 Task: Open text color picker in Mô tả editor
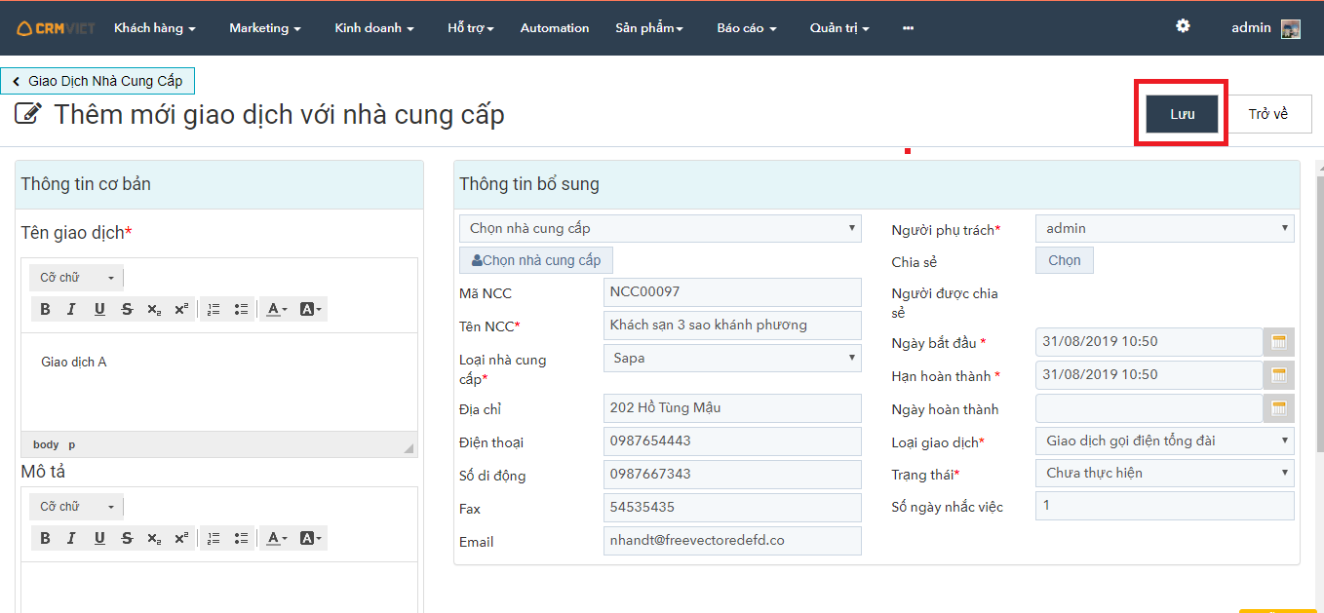pos(277,538)
